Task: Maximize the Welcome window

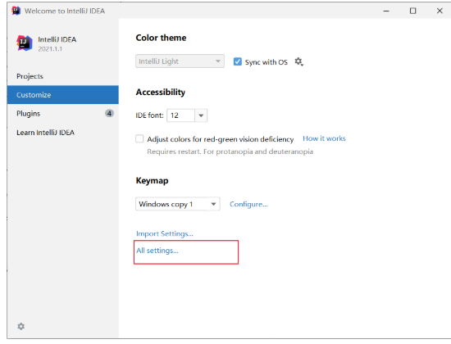Action: click(x=412, y=11)
